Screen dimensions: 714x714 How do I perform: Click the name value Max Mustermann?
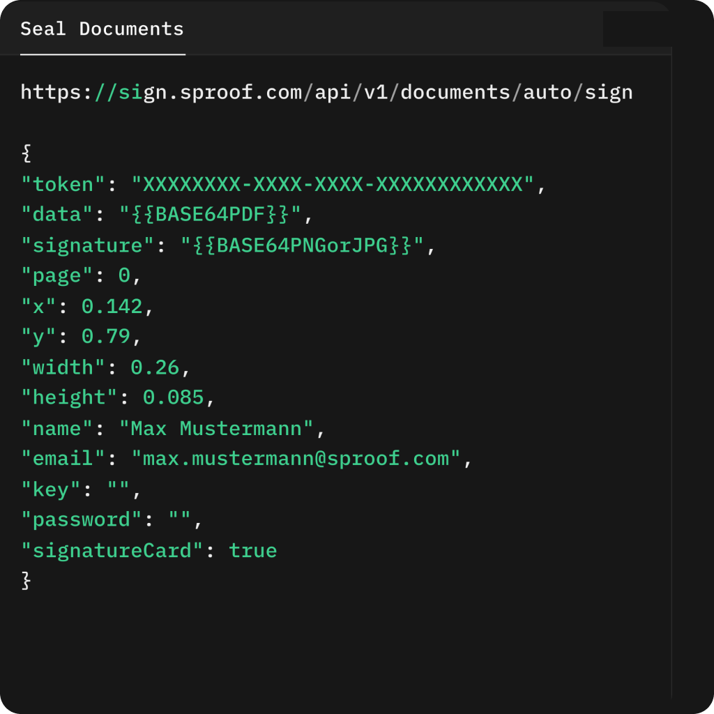click(216, 428)
